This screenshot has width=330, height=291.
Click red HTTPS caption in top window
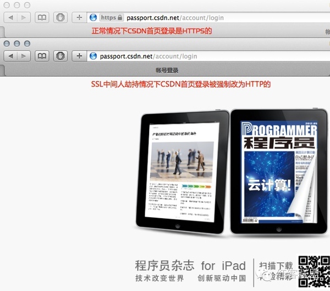click(152, 31)
